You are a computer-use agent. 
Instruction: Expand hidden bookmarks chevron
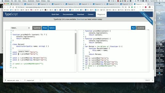140,10
